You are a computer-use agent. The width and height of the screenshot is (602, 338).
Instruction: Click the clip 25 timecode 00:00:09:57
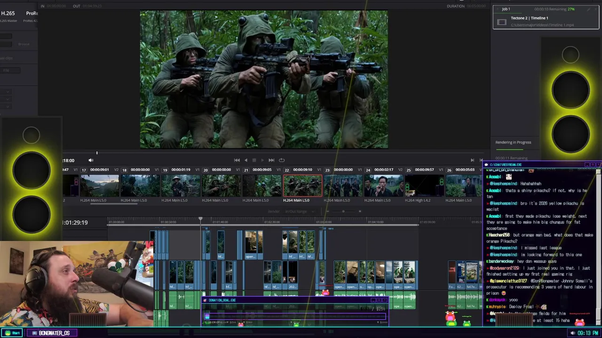point(424,169)
